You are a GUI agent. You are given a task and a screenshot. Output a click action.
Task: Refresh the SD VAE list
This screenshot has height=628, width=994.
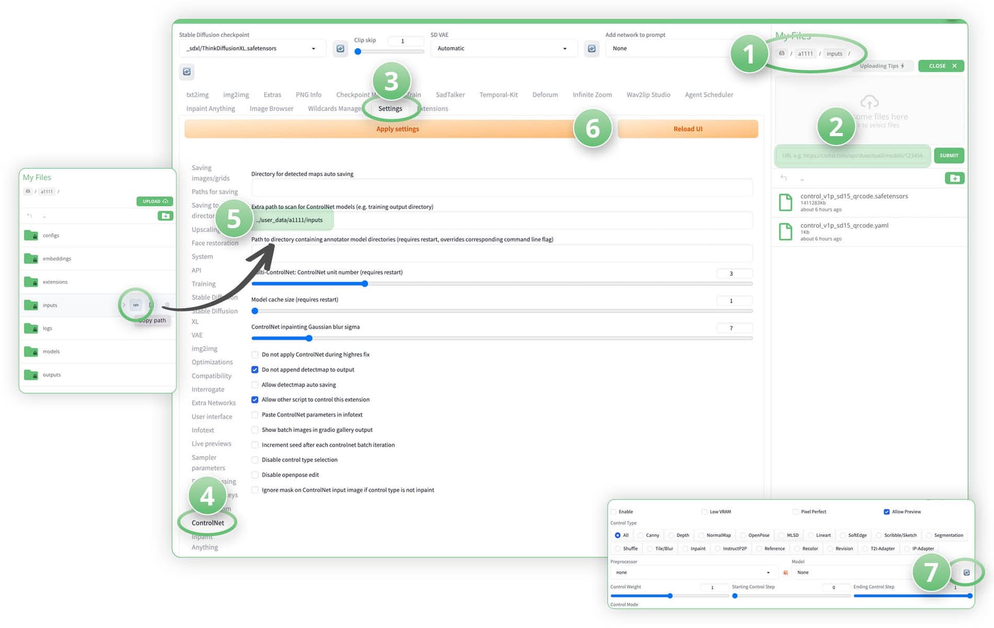(x=591, y=48)
